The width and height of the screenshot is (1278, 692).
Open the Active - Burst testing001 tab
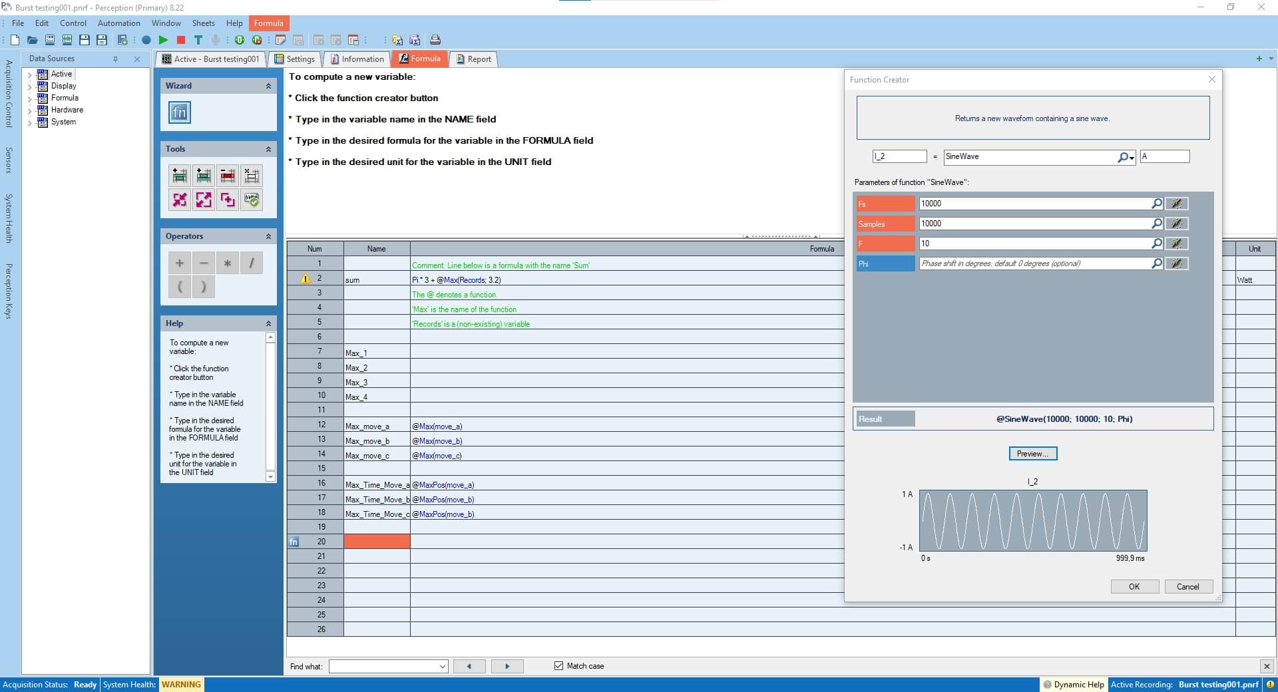(210, 59)
